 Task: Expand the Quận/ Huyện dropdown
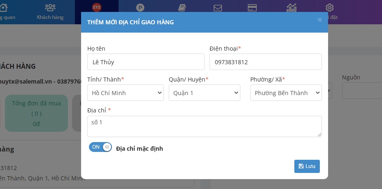pyautogui.click(x=204, y=93)
